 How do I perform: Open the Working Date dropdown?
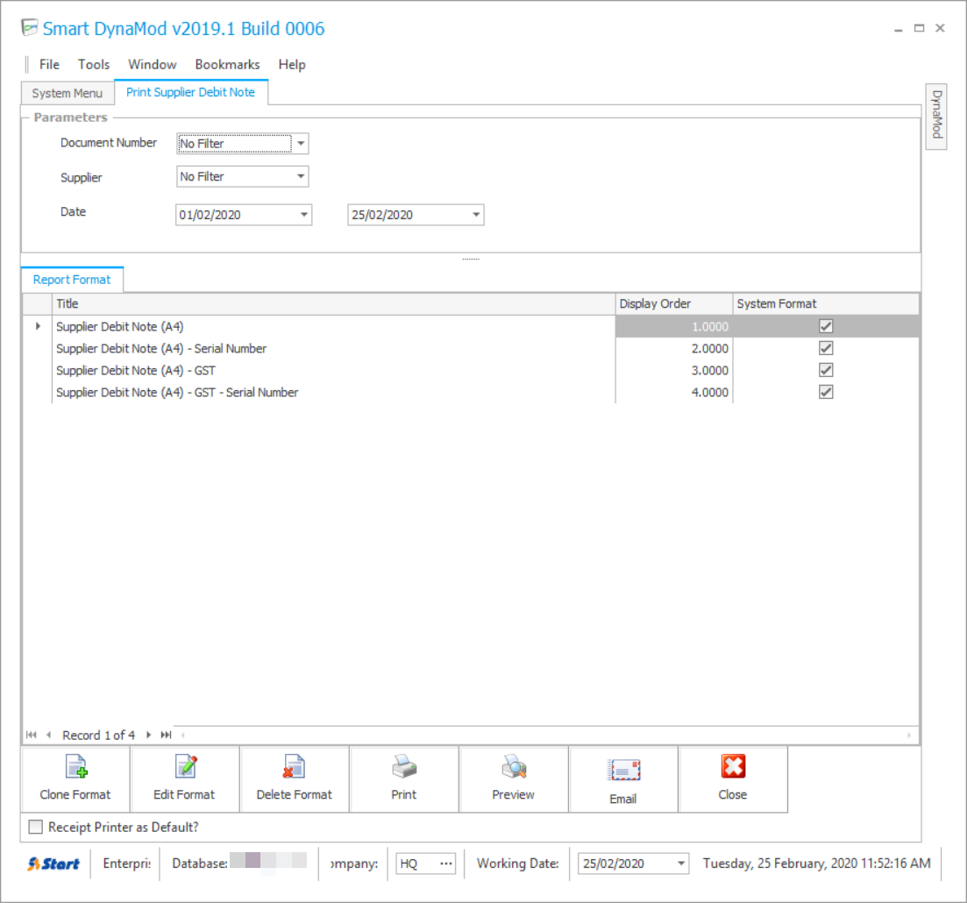681,864
